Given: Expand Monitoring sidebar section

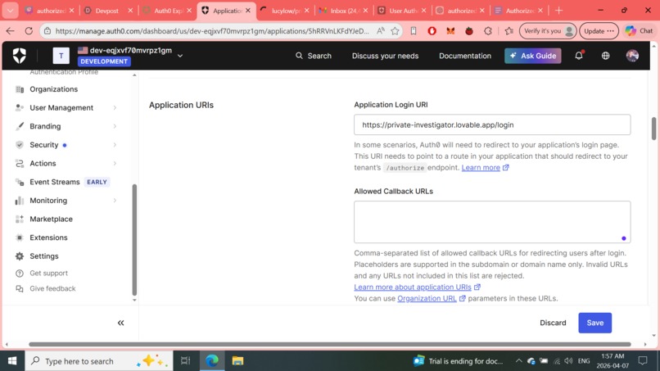Looking at the screenshot, I should click(66, 201).
